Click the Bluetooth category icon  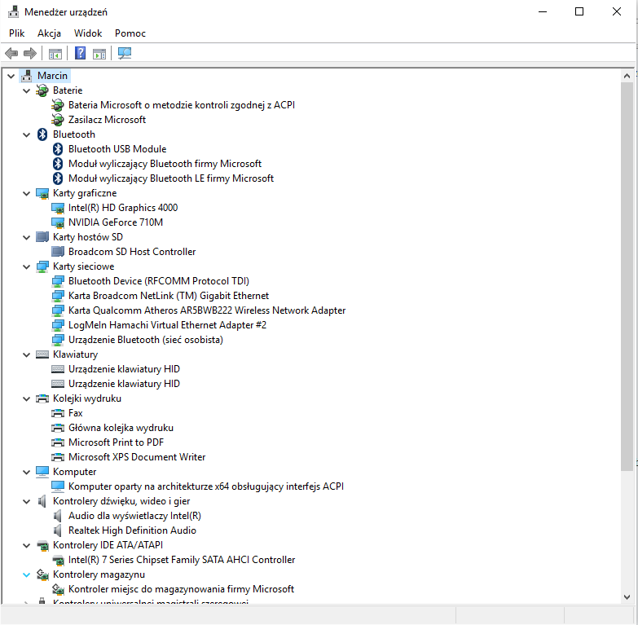(42, 134)
